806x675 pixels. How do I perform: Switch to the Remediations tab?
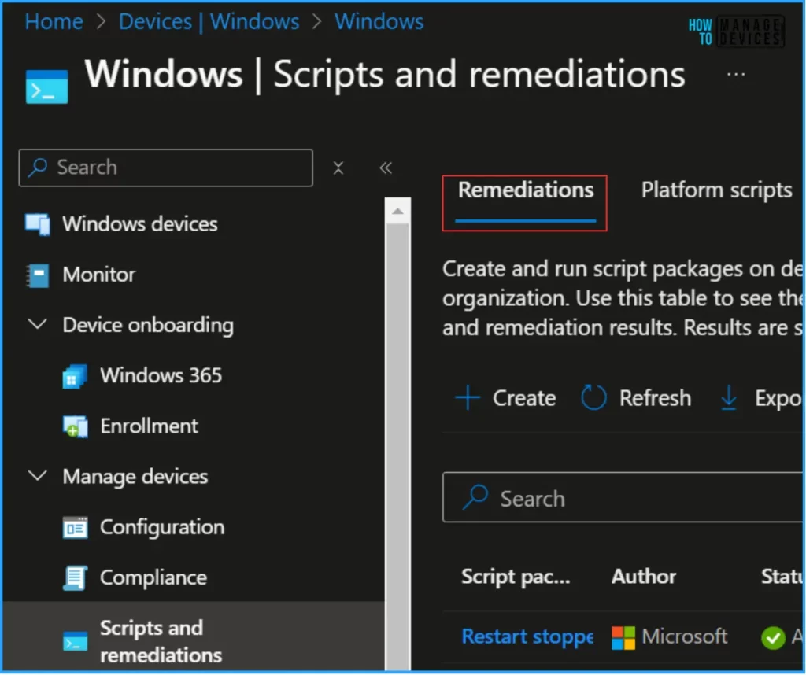(x=525, y=190)
